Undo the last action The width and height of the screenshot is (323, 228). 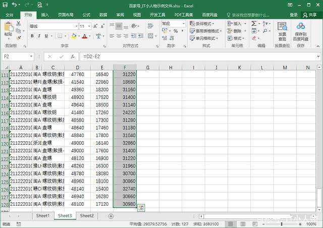(x=14, y=5)
